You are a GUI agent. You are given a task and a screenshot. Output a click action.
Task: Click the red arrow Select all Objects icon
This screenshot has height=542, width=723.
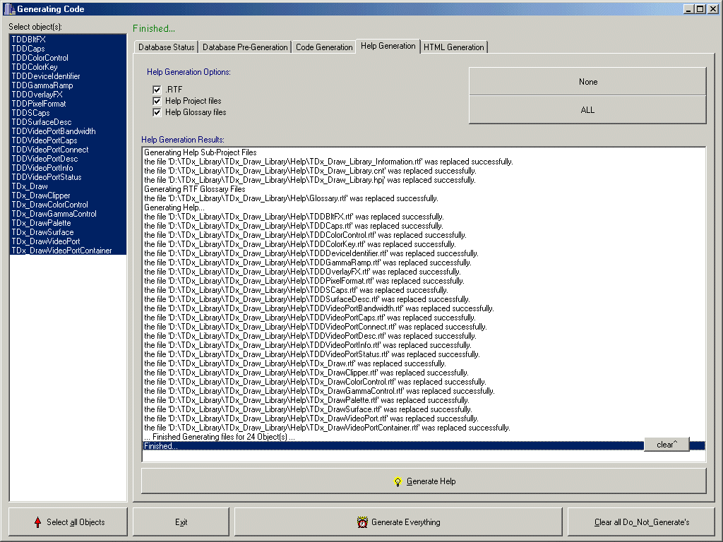coord(37,522)
